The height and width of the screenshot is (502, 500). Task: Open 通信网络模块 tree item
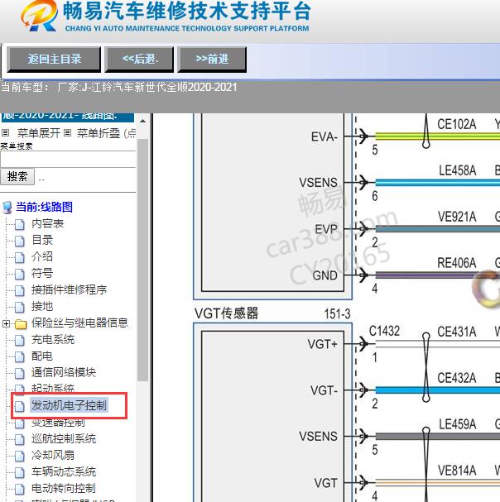[x=64, y=372]
